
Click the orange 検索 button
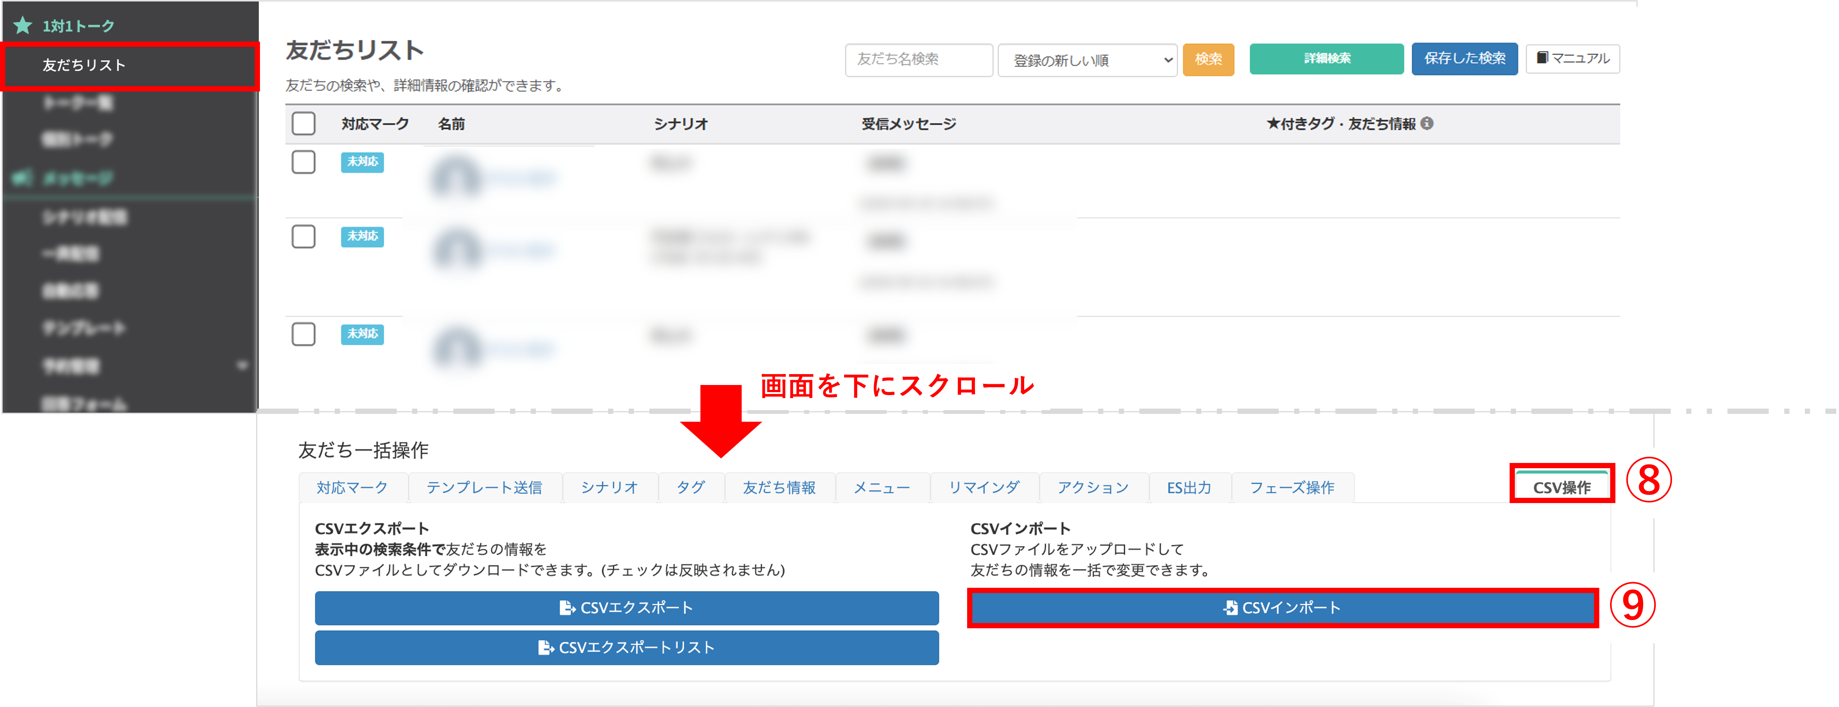[1208, 59]
